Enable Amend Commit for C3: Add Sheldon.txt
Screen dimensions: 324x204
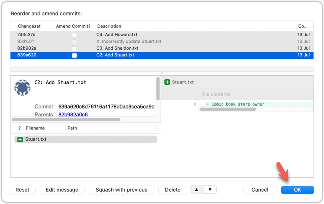tap(74, 48)
